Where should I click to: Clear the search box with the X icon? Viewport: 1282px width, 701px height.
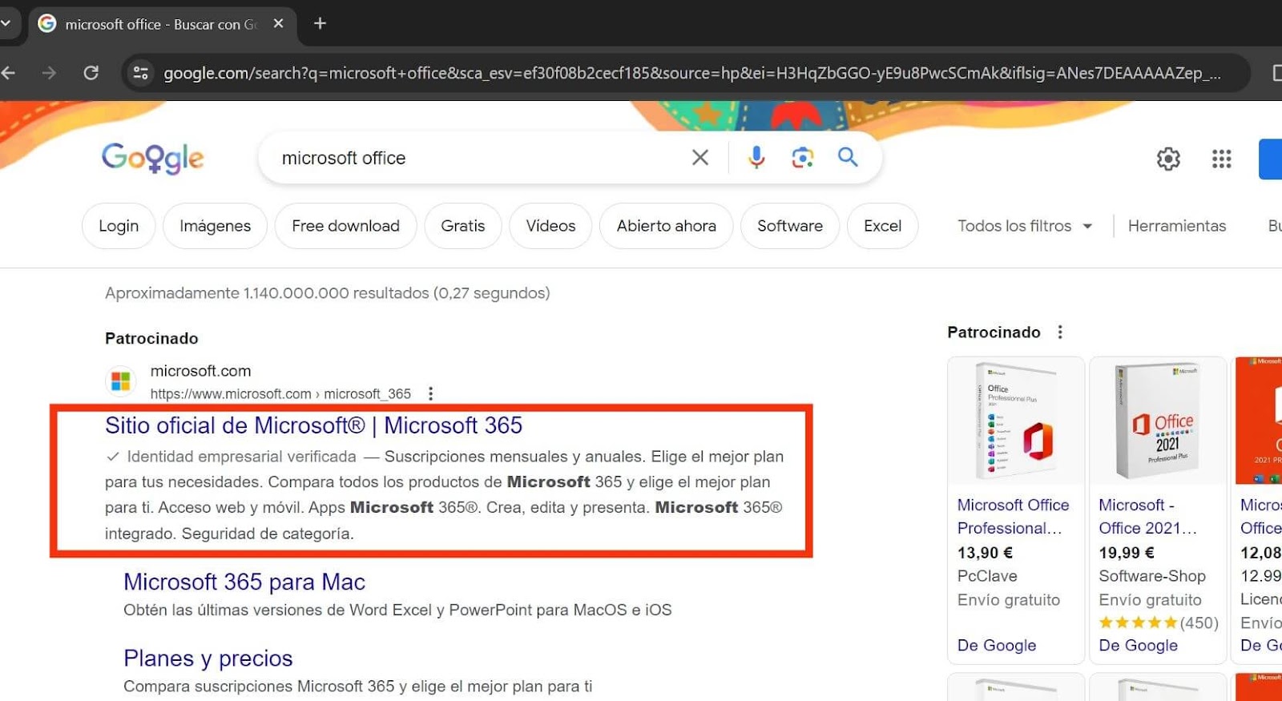point(700,158)
